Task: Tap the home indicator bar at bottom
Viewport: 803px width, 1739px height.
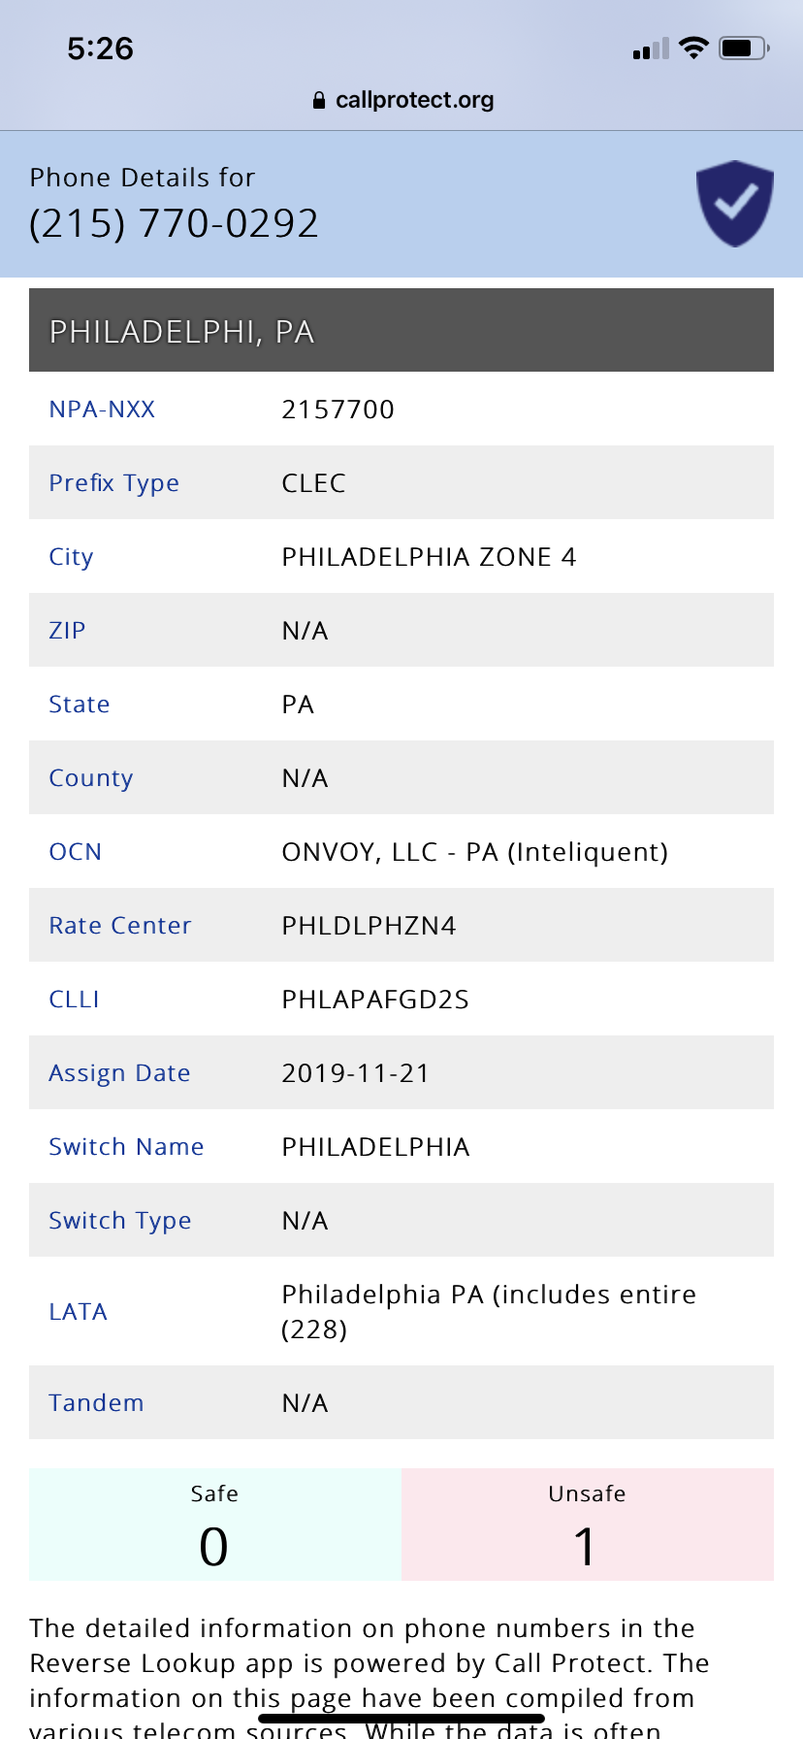Action: pyautogui.click(x=401, y=1719)
